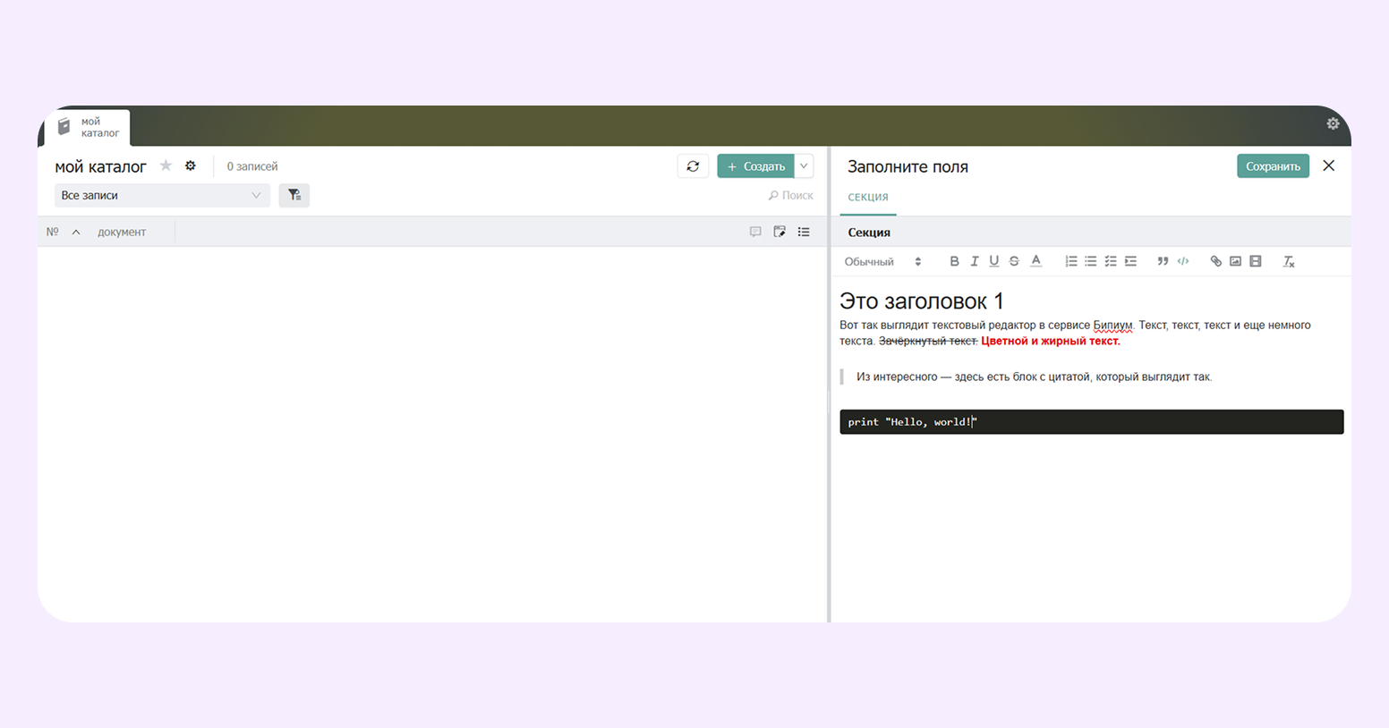Viewport: 1389px width, 728px height.
Task: Open the text color picker icon
Action: click(1035, 260)
